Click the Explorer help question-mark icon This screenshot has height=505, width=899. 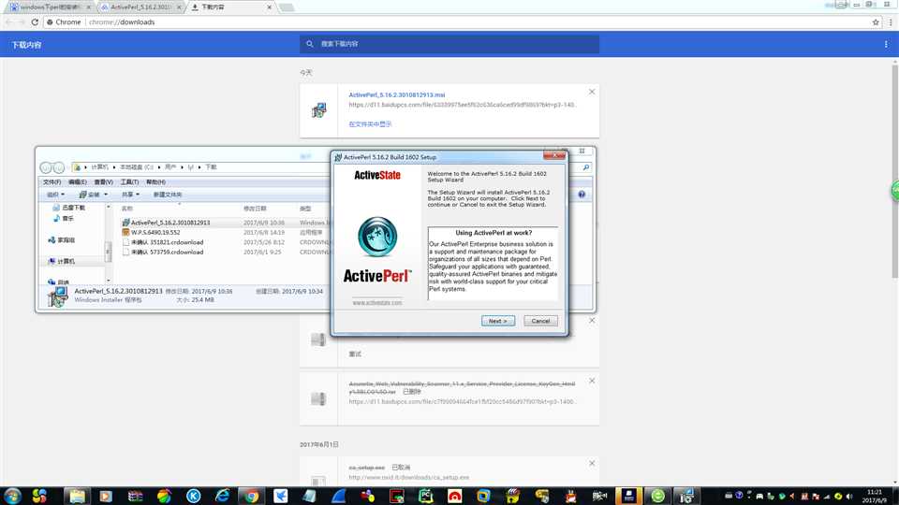(x=582, y=195)
